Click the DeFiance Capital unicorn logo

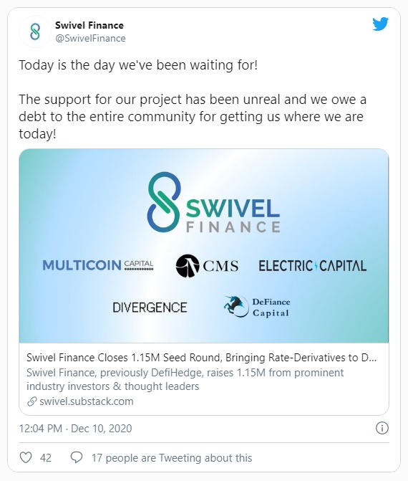point(257,307)
